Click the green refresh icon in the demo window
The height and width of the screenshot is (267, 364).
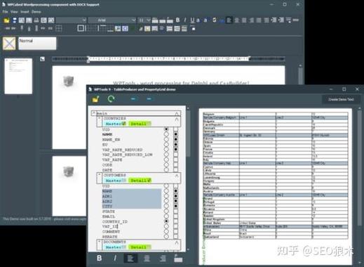point(111,99)
